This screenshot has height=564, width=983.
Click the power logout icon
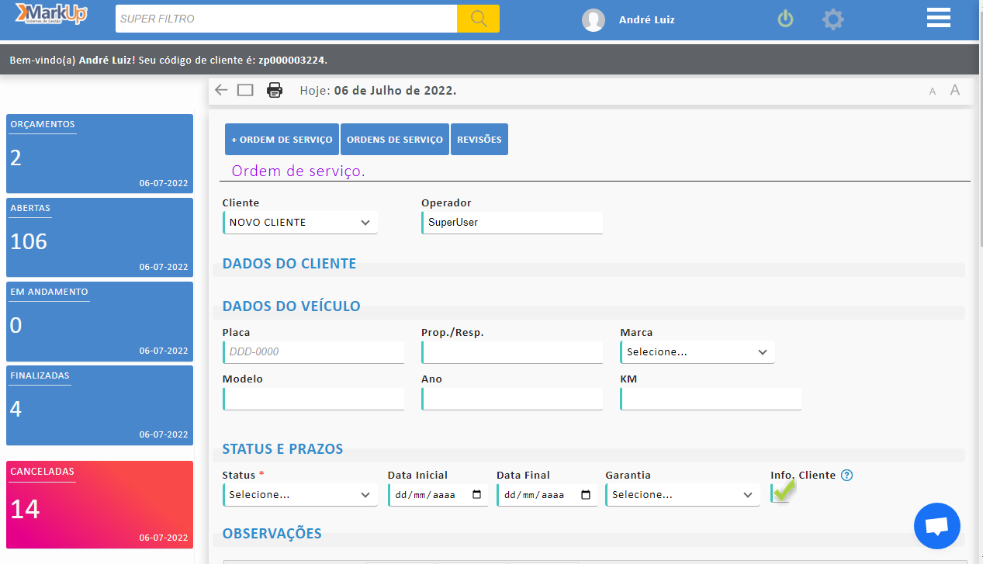(784, 19)
